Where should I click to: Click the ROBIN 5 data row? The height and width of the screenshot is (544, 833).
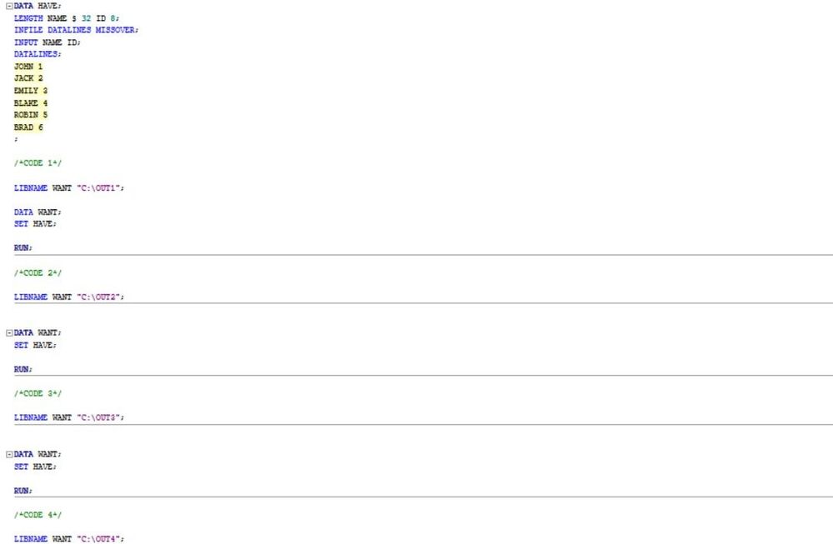[31, 115]
